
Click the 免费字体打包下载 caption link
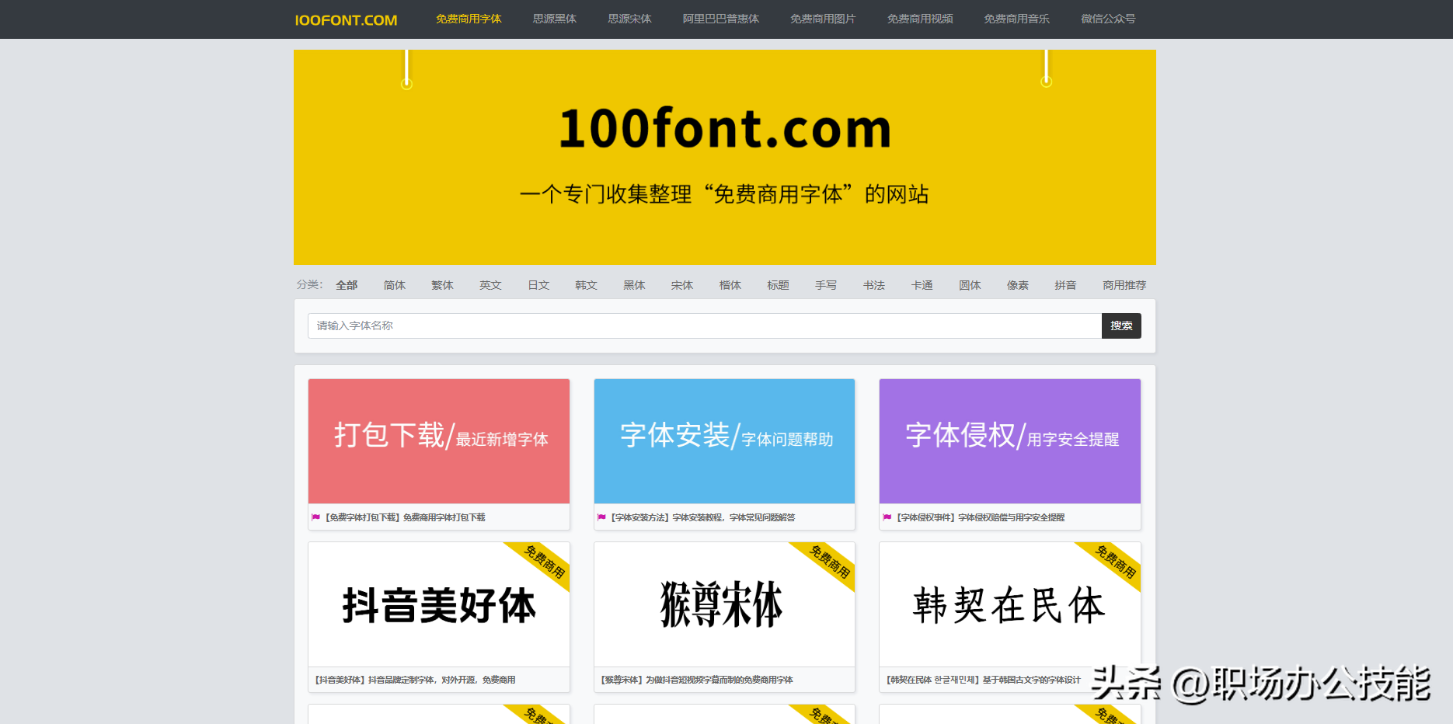point(405,517)
